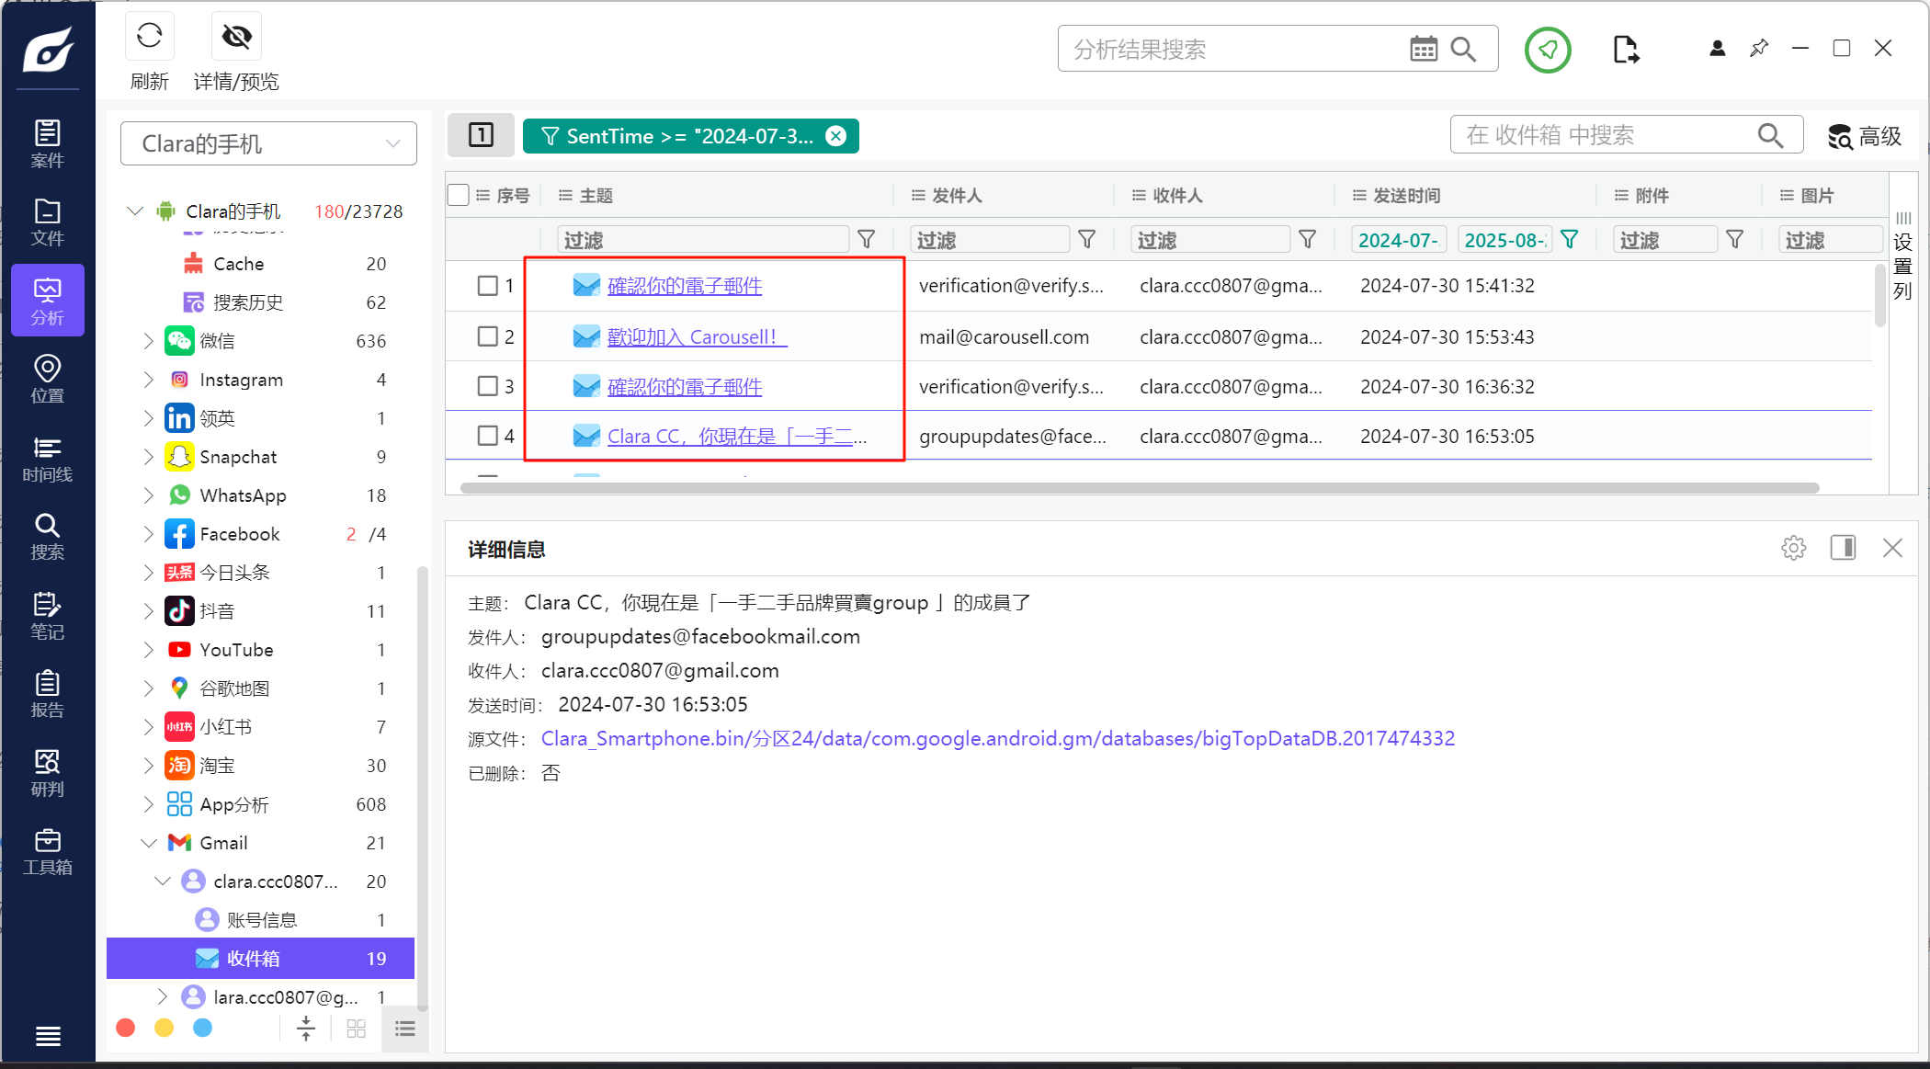Open the Location (位置) sidebar icon
This screenshot has height=1069, width=1930.
47,380
